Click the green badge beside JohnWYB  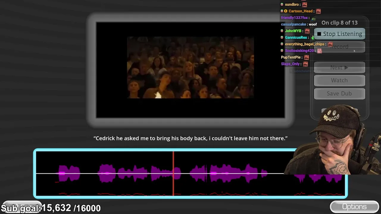pos(282,31)
